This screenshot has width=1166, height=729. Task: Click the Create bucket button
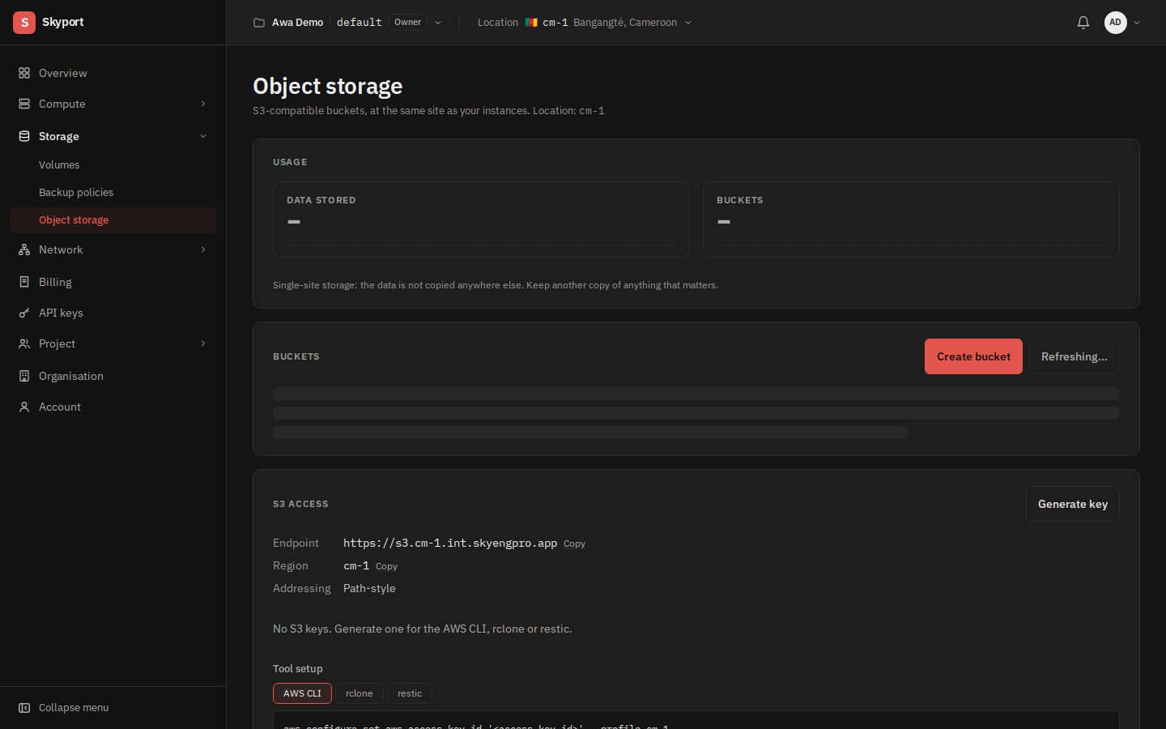973,356
